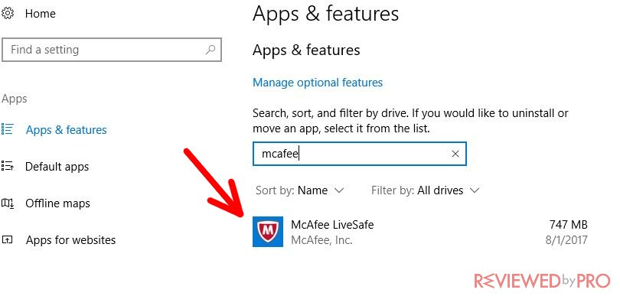Click the magnifier icon in Find a setting
This screenshot has height=296, width=620.
(x=210, y=50)
